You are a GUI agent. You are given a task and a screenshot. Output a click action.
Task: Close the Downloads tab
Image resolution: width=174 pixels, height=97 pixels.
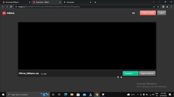tap(91, 2)
